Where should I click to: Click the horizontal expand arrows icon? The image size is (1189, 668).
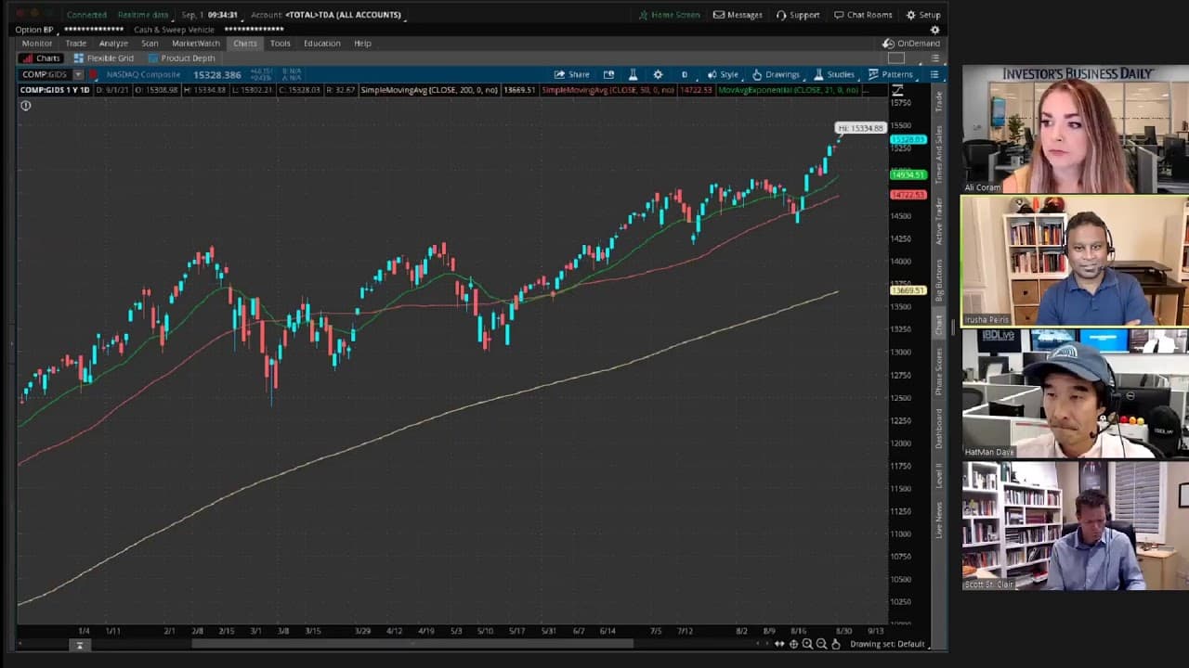pyautogui.click(x=779, y=644)
